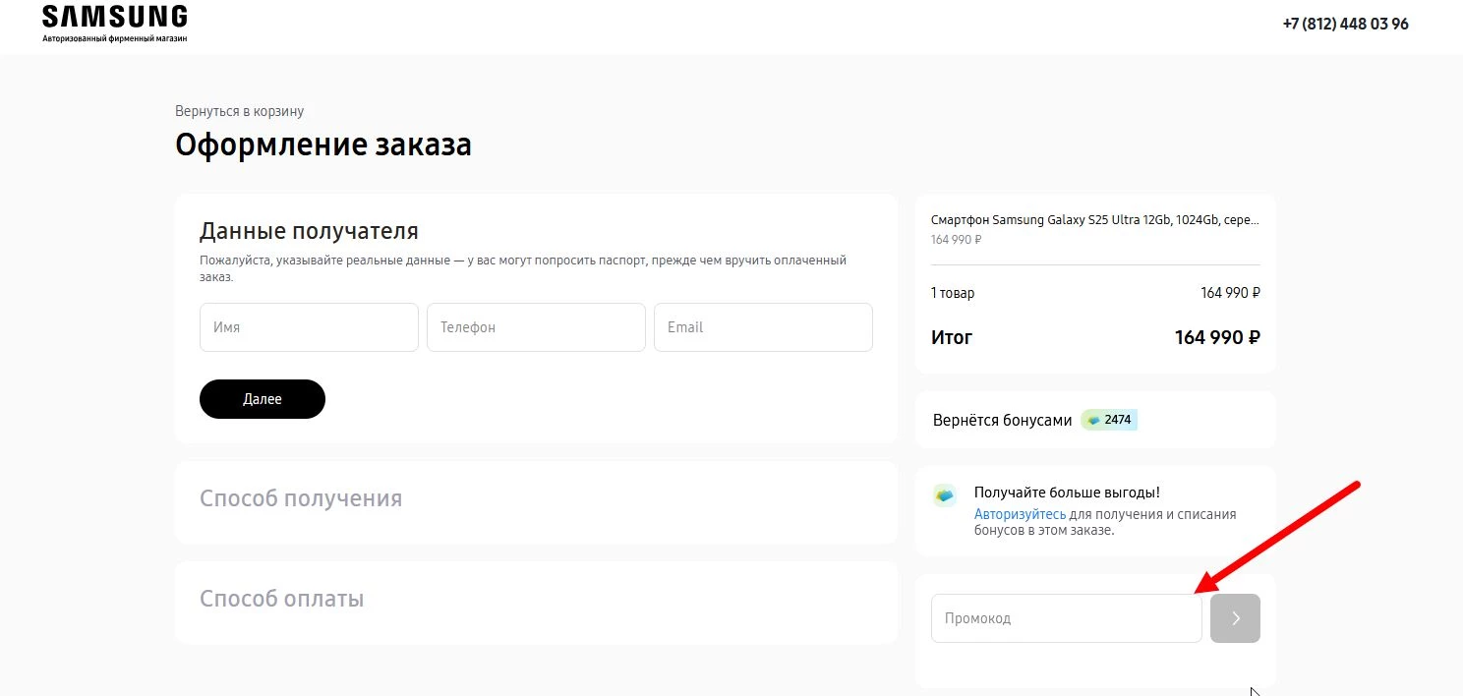Screen dimensions: 1463x696
Task: Call the store number +7 (812) 448 03 96
Action: click(x=1344, y=24)
